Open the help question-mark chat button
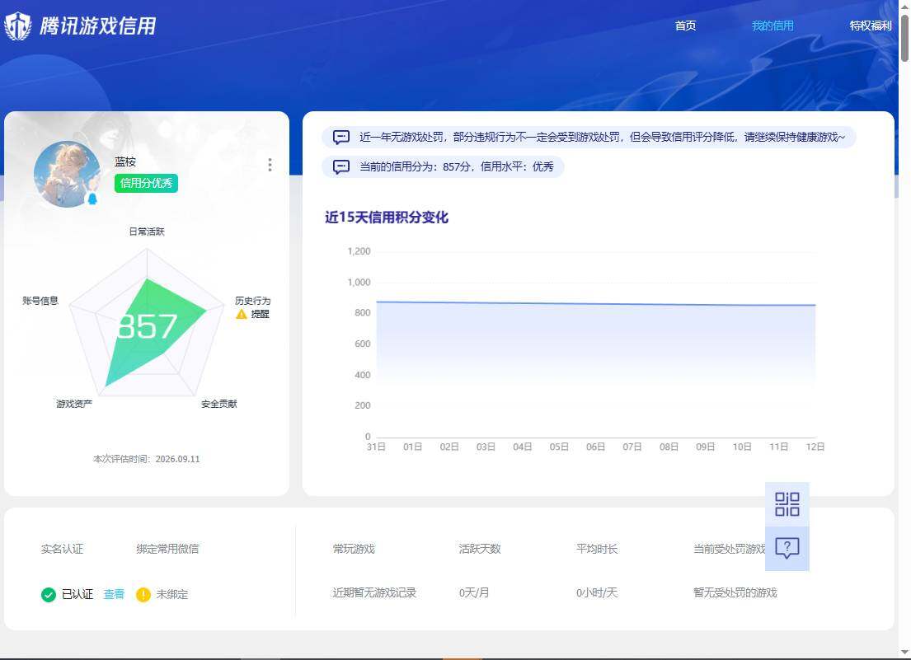911x660 pixels. [x=787, y=549]
